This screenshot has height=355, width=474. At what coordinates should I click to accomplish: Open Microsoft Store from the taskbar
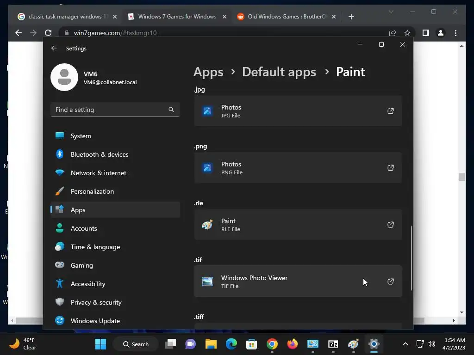pos(251,344)
